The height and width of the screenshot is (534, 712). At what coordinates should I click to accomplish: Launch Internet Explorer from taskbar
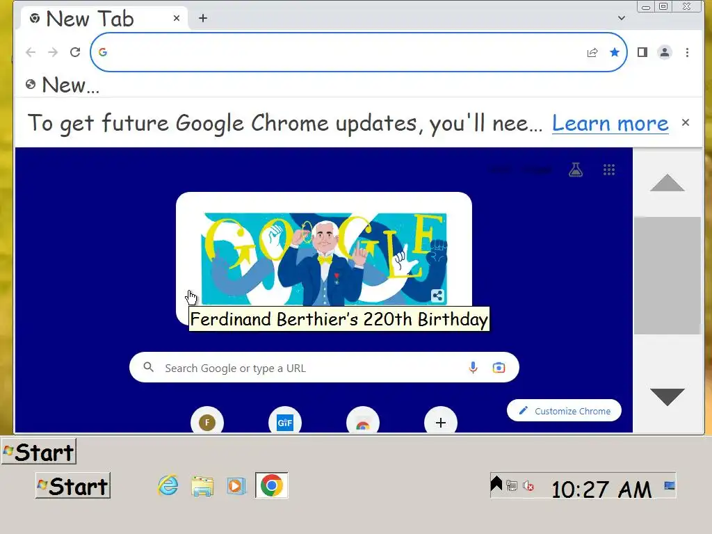point(168,485)
